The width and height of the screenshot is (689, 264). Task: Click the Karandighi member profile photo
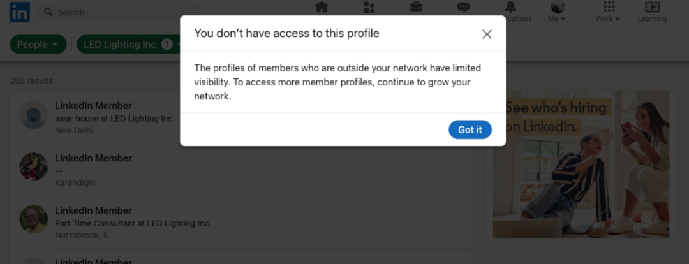point(33,167)
